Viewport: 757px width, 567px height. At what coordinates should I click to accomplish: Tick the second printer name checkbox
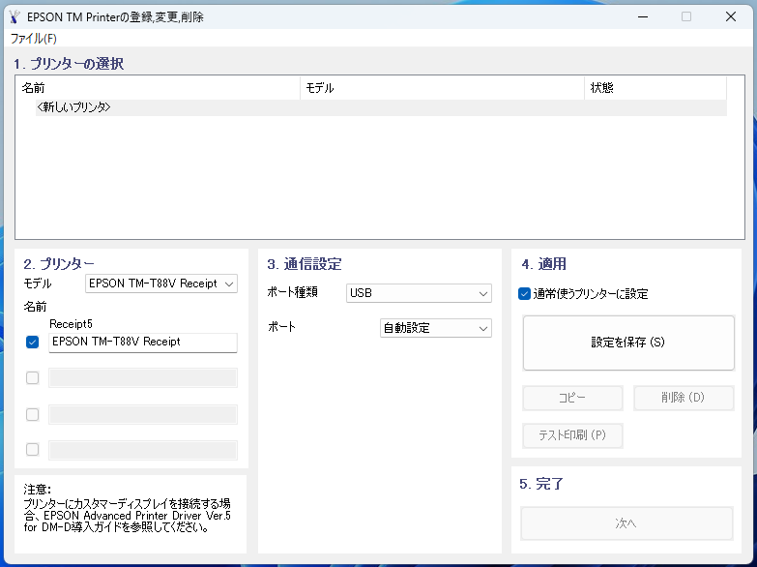click(x=33, y=378)
